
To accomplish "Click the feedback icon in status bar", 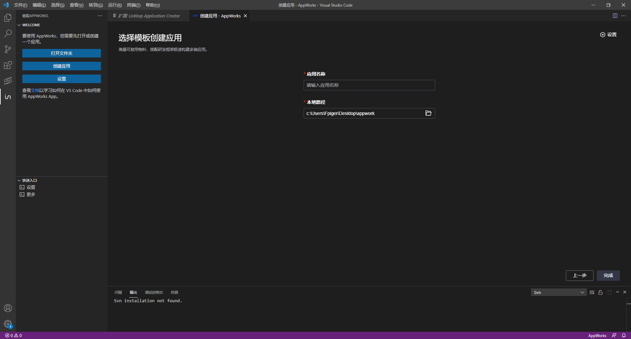I will click(614, 335).
